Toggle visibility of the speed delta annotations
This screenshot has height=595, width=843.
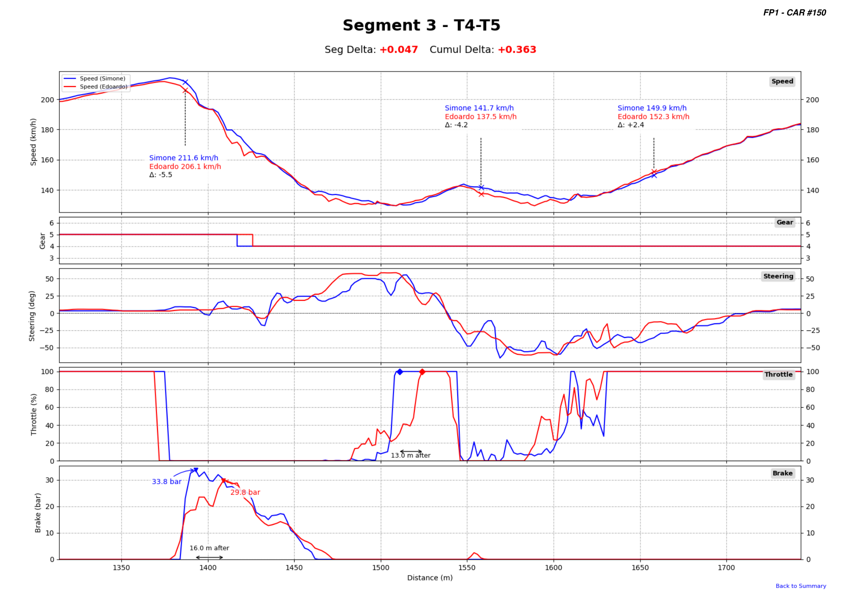(185, 166)
